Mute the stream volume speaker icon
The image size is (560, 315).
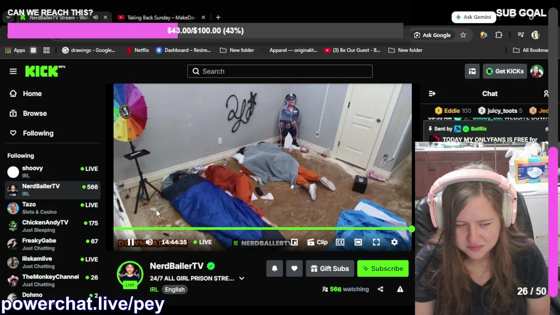click(x=149, y=242)
